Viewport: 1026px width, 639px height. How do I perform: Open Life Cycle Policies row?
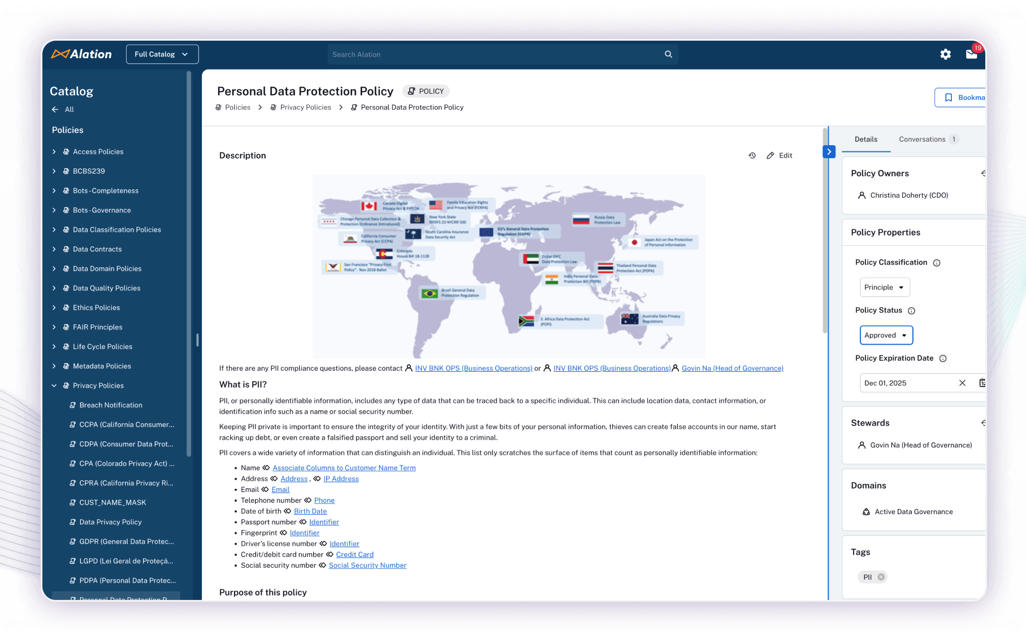(102, 347)
